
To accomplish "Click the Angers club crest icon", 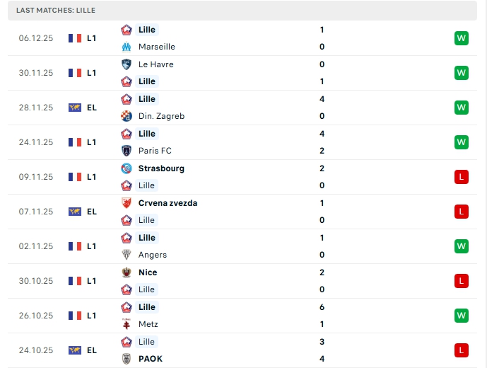I will click(x=127, y=255).
